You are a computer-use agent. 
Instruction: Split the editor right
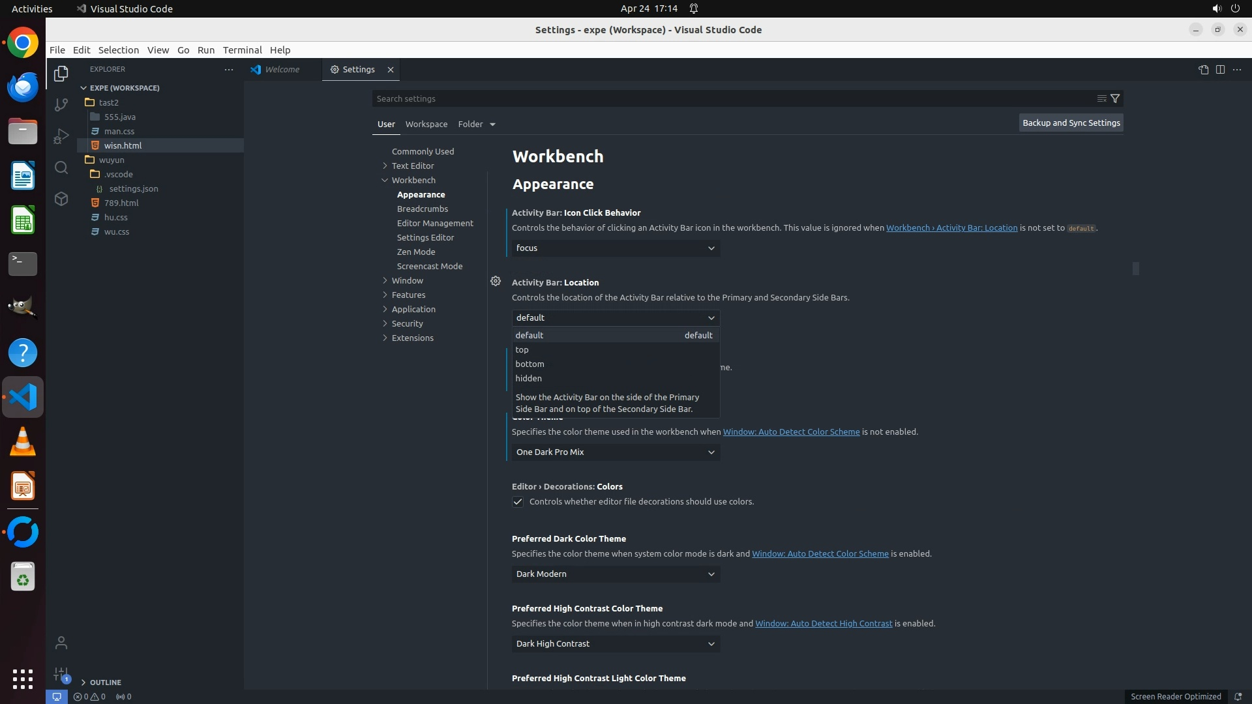pos(1220,70)
